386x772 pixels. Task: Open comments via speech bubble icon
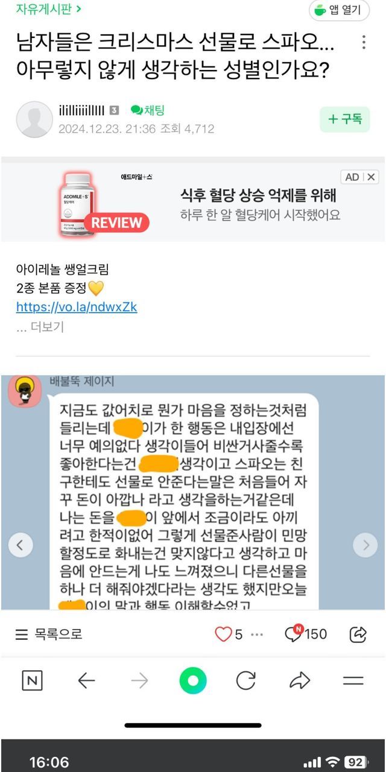[293, 633]
